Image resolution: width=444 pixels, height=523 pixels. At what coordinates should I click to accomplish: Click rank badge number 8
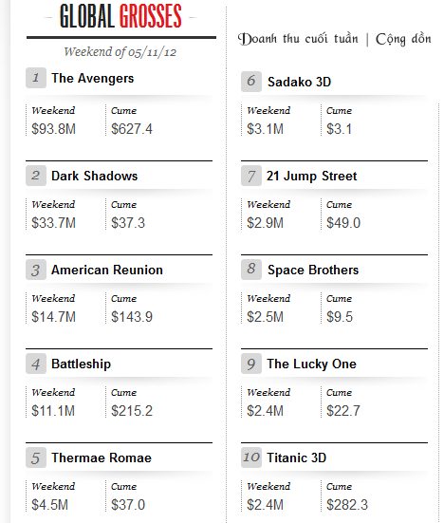tap(251, 270)
